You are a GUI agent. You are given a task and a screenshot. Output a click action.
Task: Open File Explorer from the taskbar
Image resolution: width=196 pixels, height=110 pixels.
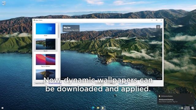tap(98, 108)
